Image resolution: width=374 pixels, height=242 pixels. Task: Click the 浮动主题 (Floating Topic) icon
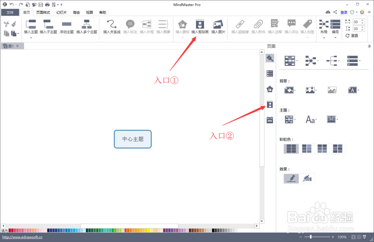click(66, 26)
